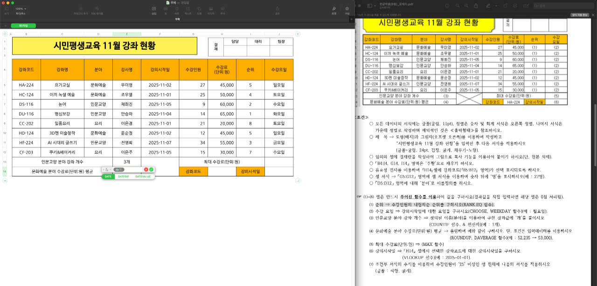Cancel the formula with the red X
The image size is (597, 286).
pyautogui.click(x=146, y=170)
